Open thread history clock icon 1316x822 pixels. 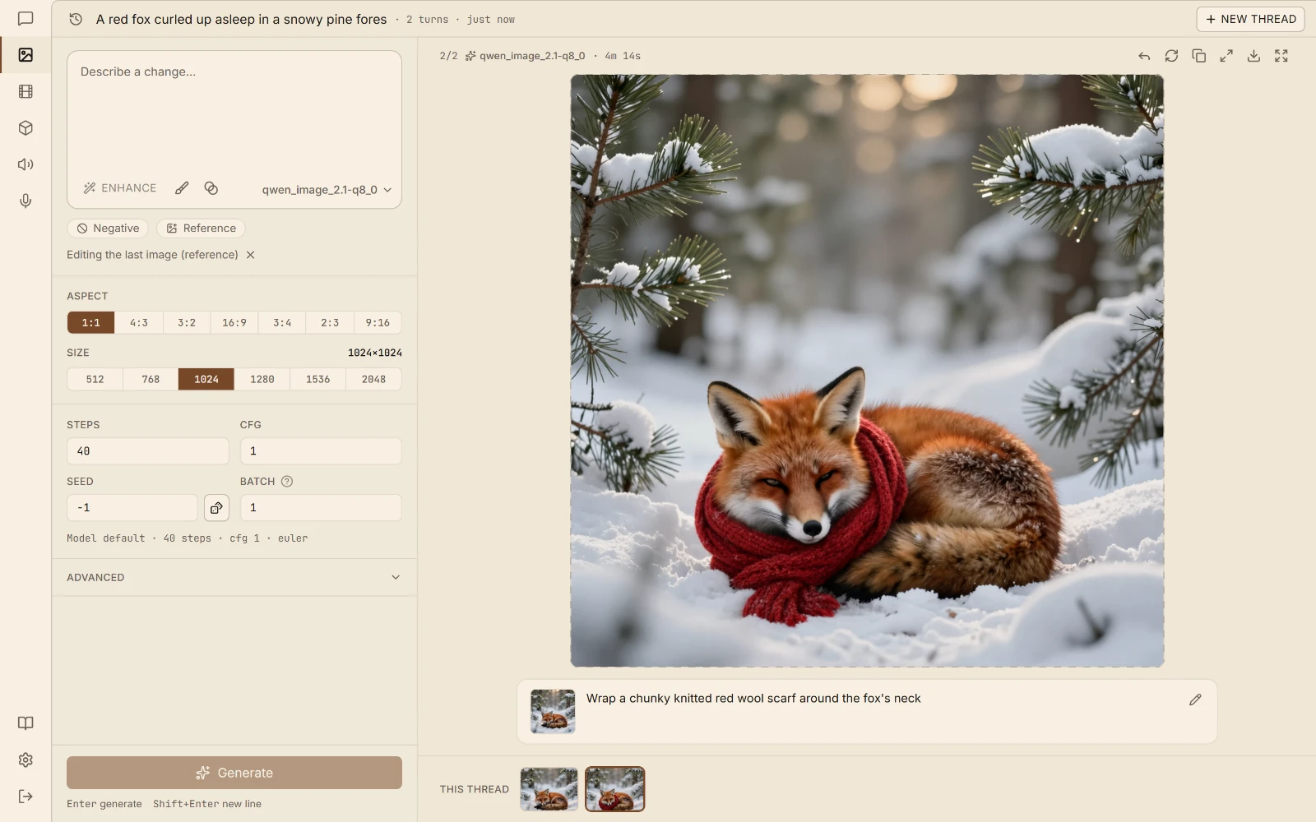click(x=76, y=19)
